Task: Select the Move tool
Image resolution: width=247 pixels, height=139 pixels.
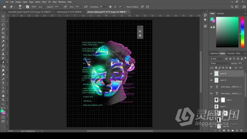Action: 3,16
